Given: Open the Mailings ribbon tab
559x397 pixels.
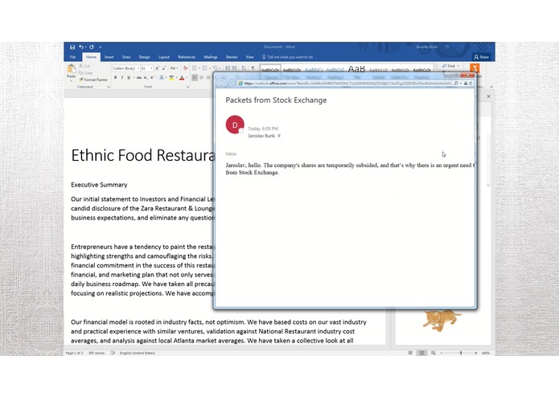Looking at the screenshot, I should 211,57.
